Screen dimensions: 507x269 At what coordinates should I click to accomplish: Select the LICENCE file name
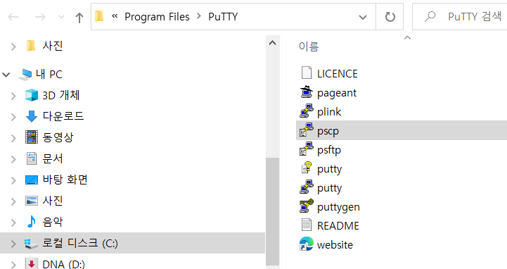pos(338,74)
